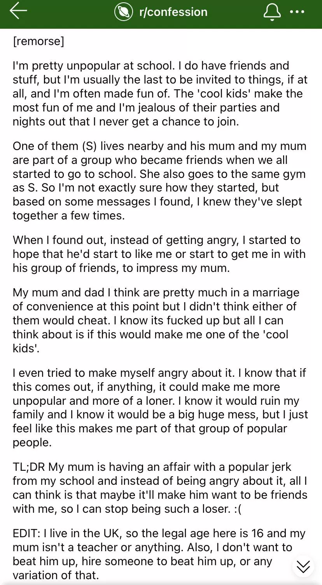Toggle the notification bell for this post
The height and width of the screenshot is (585, 322).
[272, 12]
